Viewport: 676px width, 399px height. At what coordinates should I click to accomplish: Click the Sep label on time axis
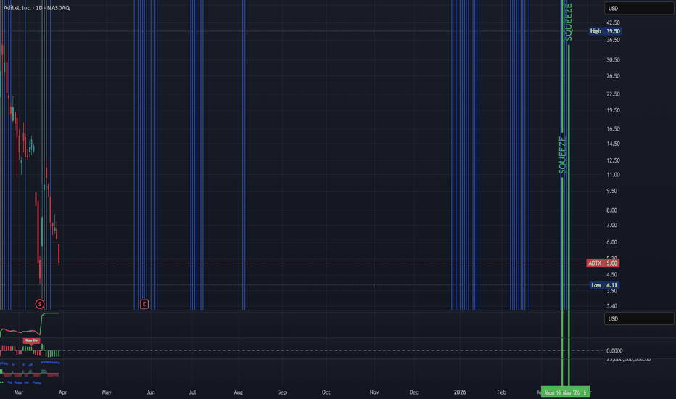[282, 392]
